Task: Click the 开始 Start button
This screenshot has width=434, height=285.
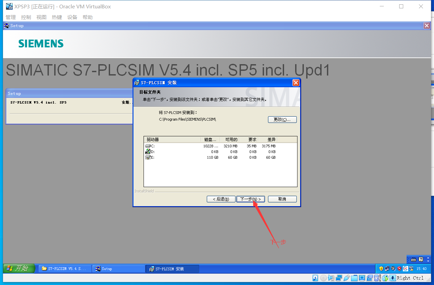Action: pos(19,268)
